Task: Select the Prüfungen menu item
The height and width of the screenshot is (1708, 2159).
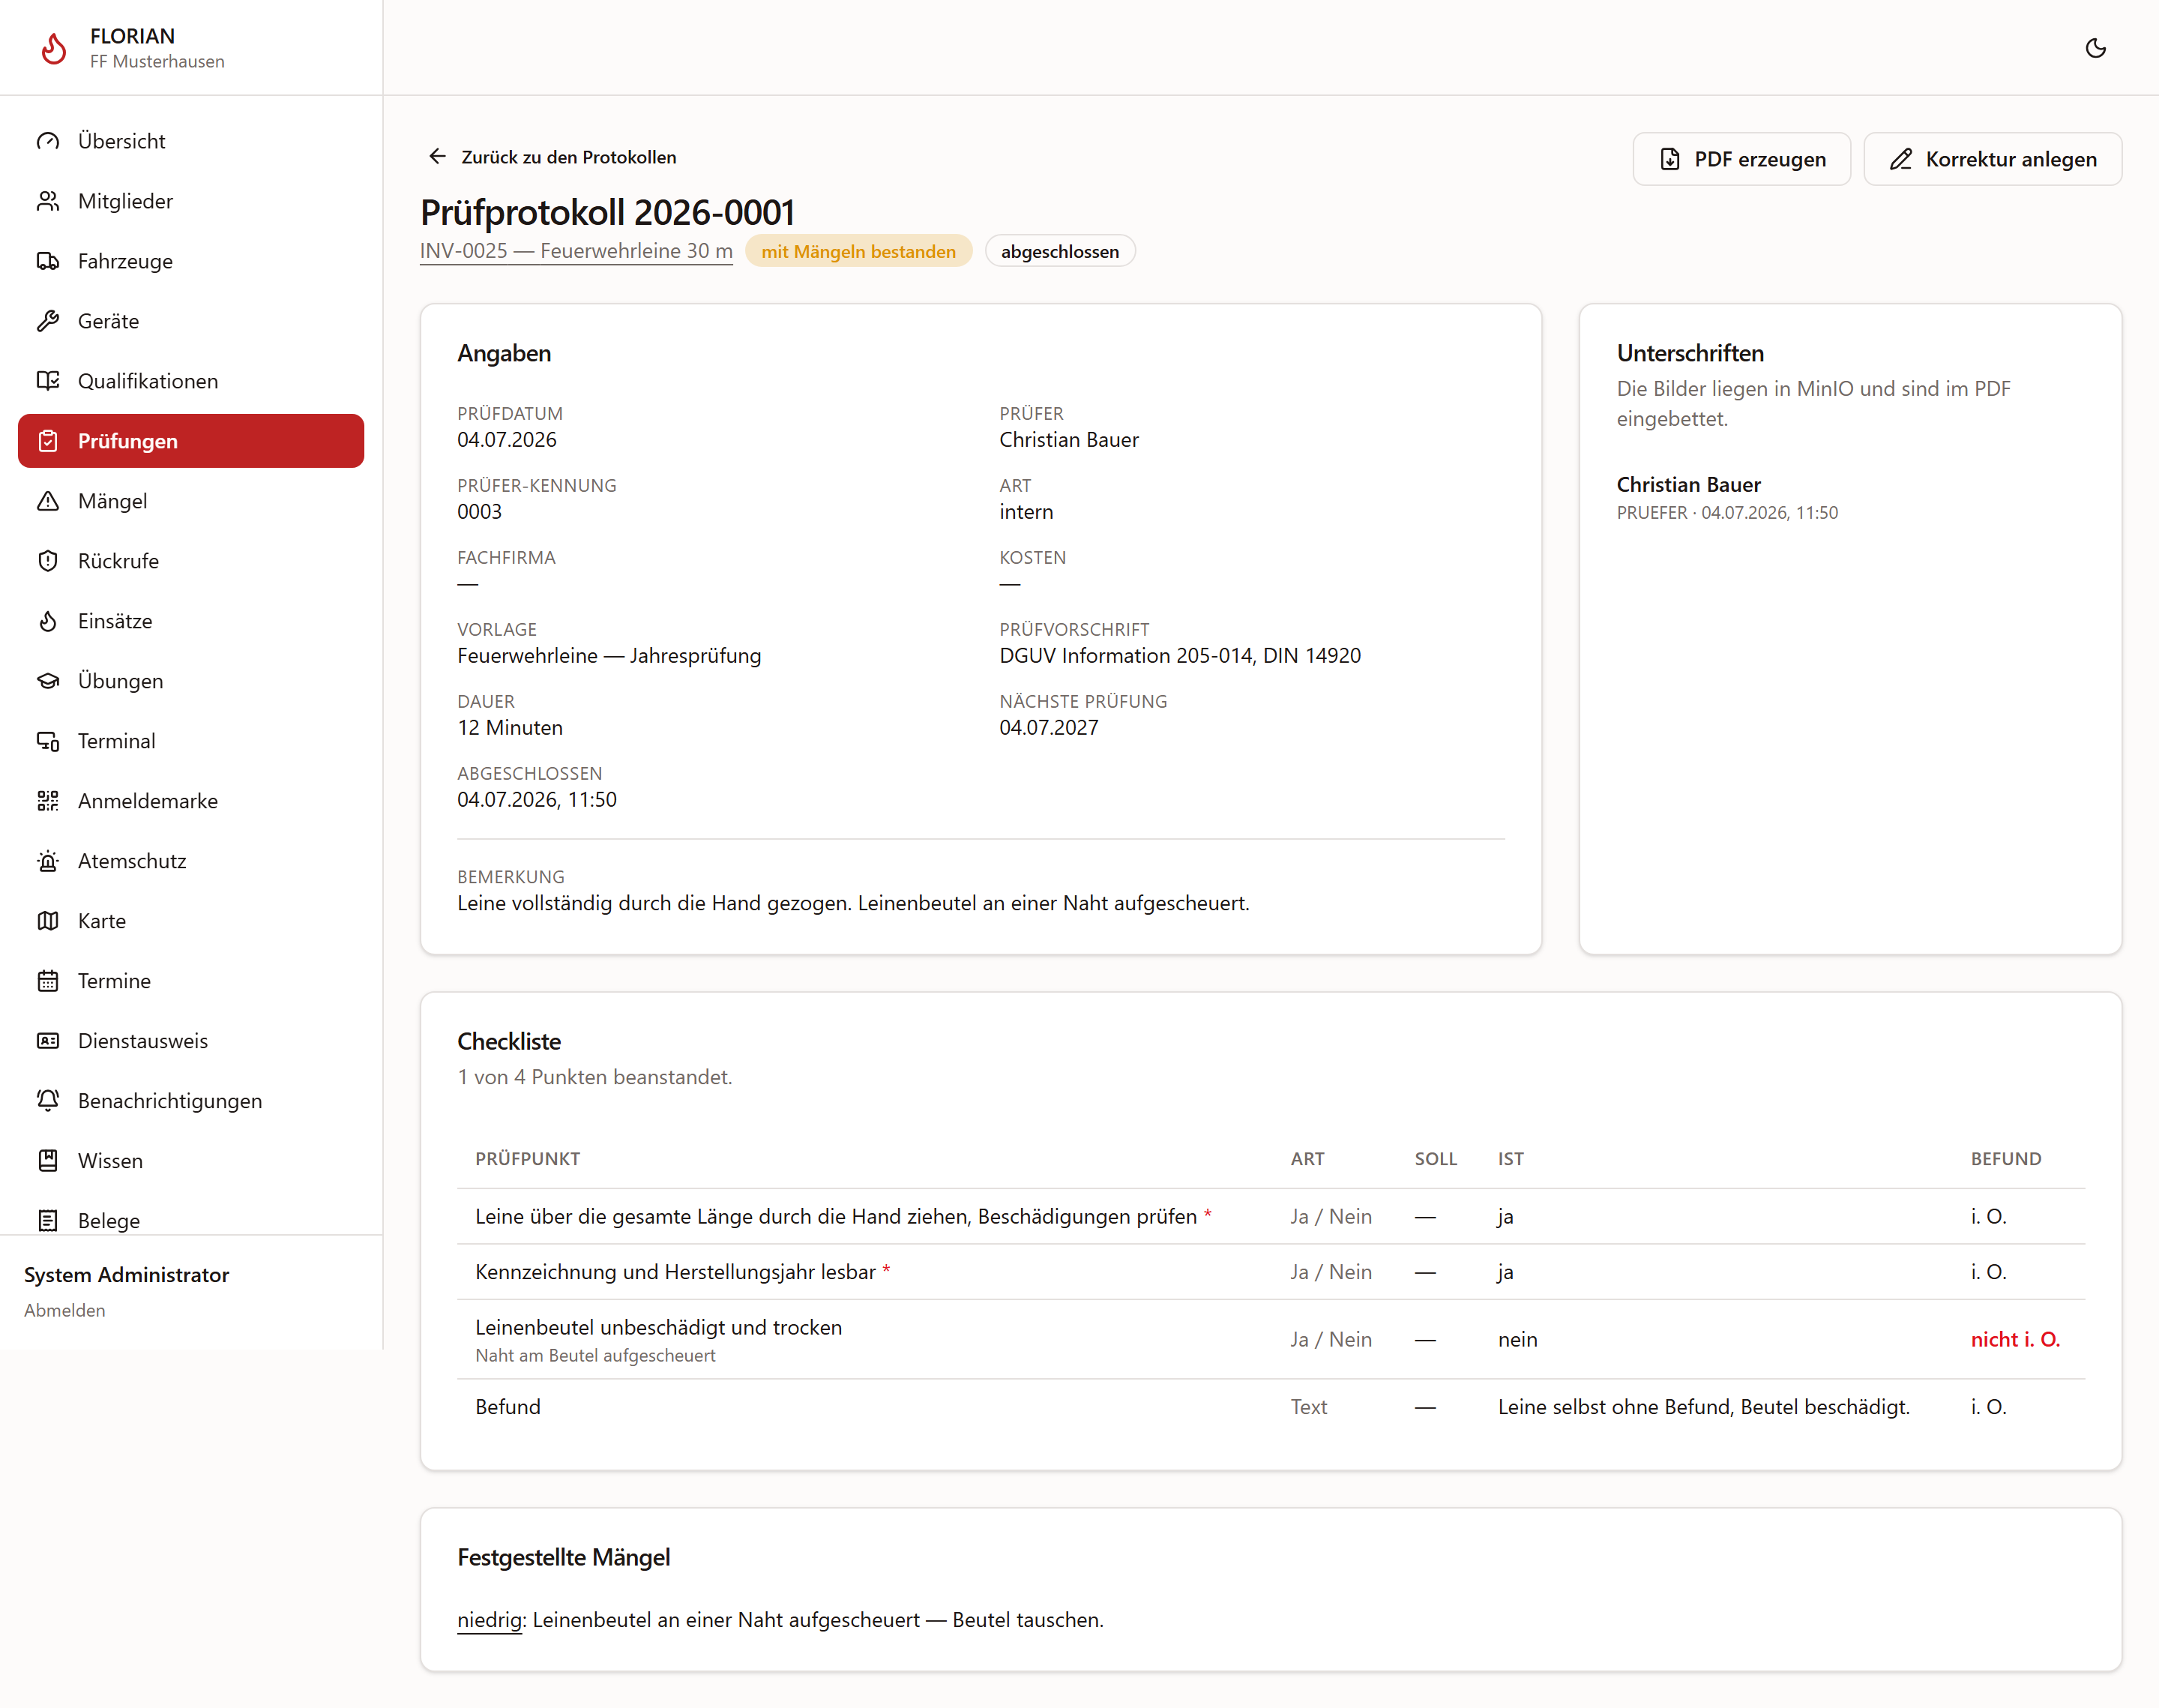Action: [x=191, y=441]
